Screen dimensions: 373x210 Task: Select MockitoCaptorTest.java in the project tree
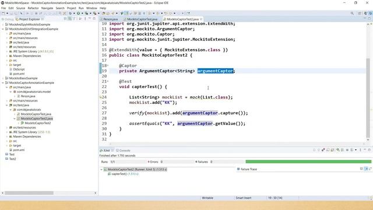tap(36, 114)
